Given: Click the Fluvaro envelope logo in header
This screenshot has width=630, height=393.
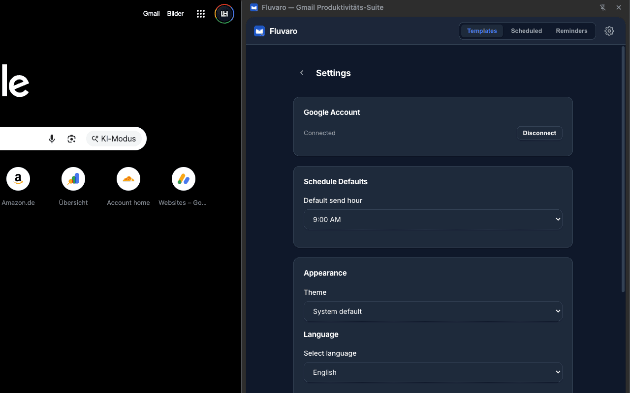Looking at the screenshot, I should [x=259, y=31].
